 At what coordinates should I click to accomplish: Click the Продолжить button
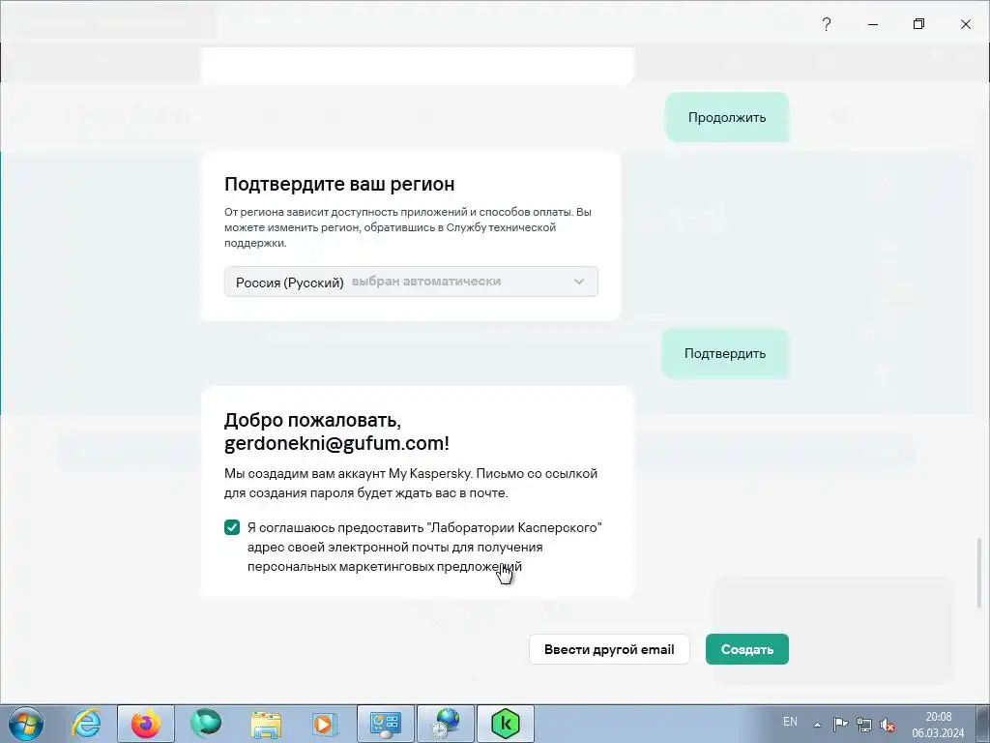tap(727, 117)
